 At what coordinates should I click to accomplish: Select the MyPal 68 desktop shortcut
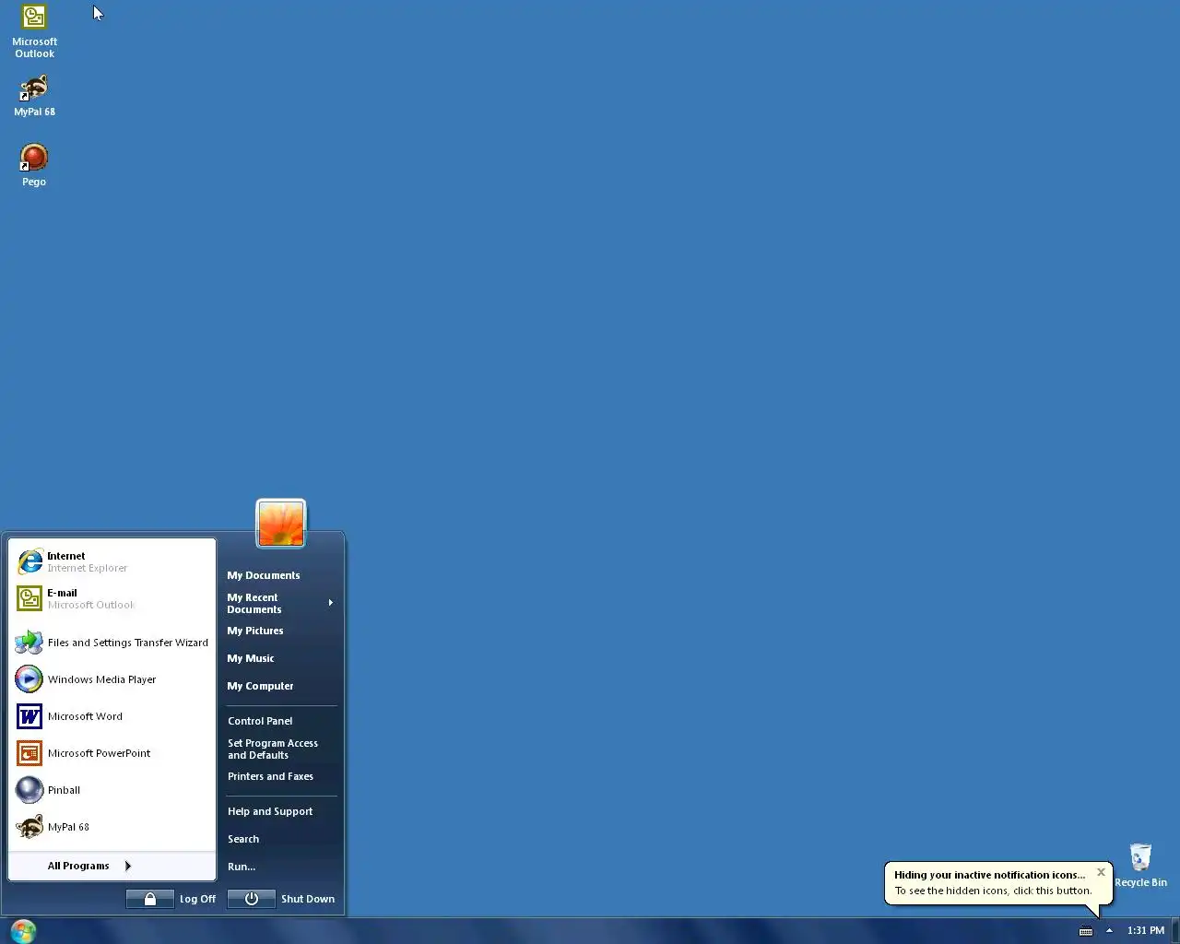click(x=34, y=96)
